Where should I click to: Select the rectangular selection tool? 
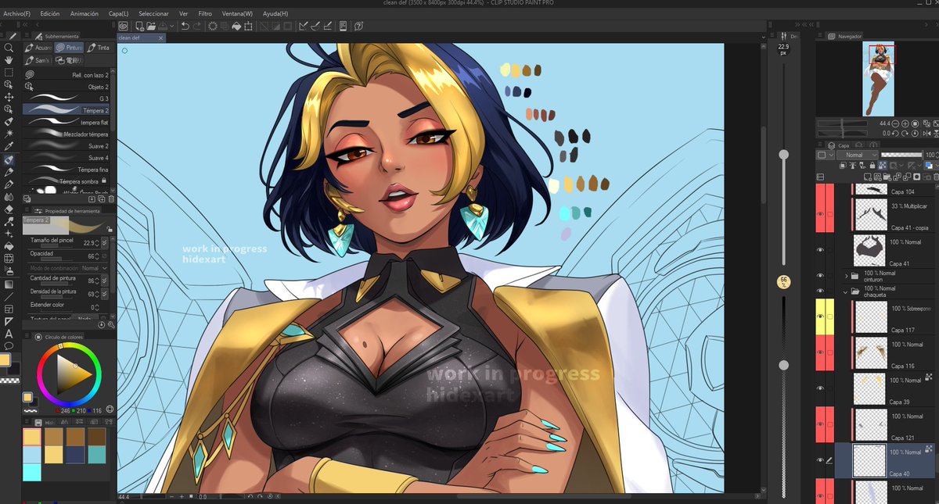pyautogui.click(x=9, y=73)
